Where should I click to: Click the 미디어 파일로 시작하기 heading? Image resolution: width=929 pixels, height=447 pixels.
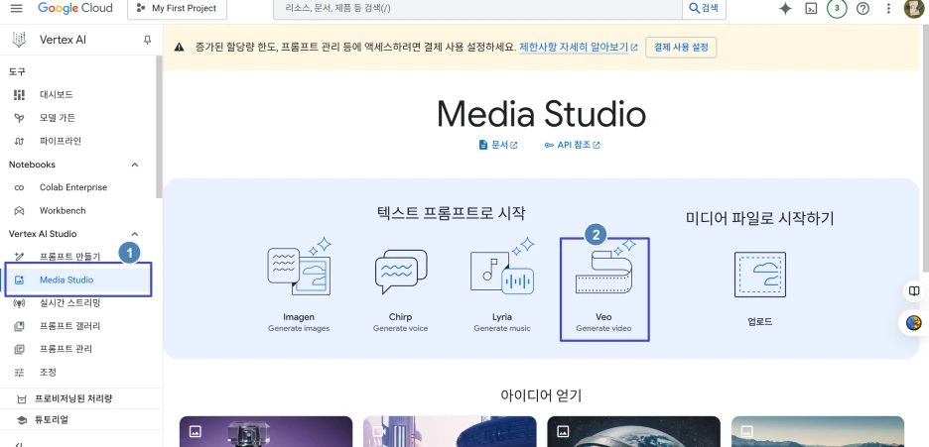pos(759,218)
